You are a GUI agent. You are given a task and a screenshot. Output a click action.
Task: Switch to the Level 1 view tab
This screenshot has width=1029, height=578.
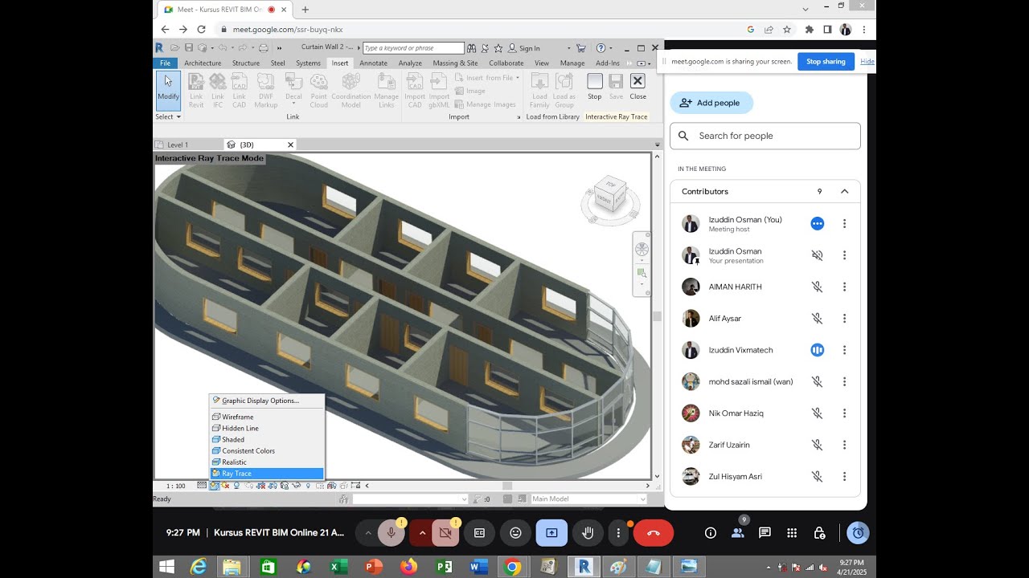click(x=178, y=144)
